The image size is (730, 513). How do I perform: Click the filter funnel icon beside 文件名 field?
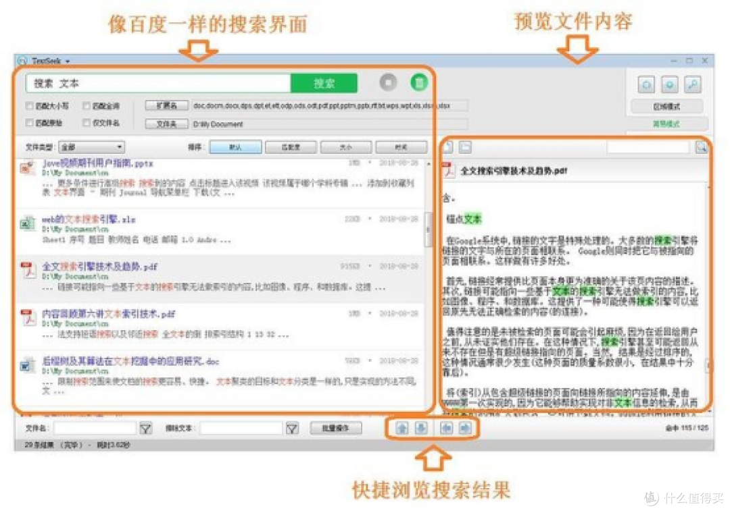pyautogui.click(x=146, y=428)
